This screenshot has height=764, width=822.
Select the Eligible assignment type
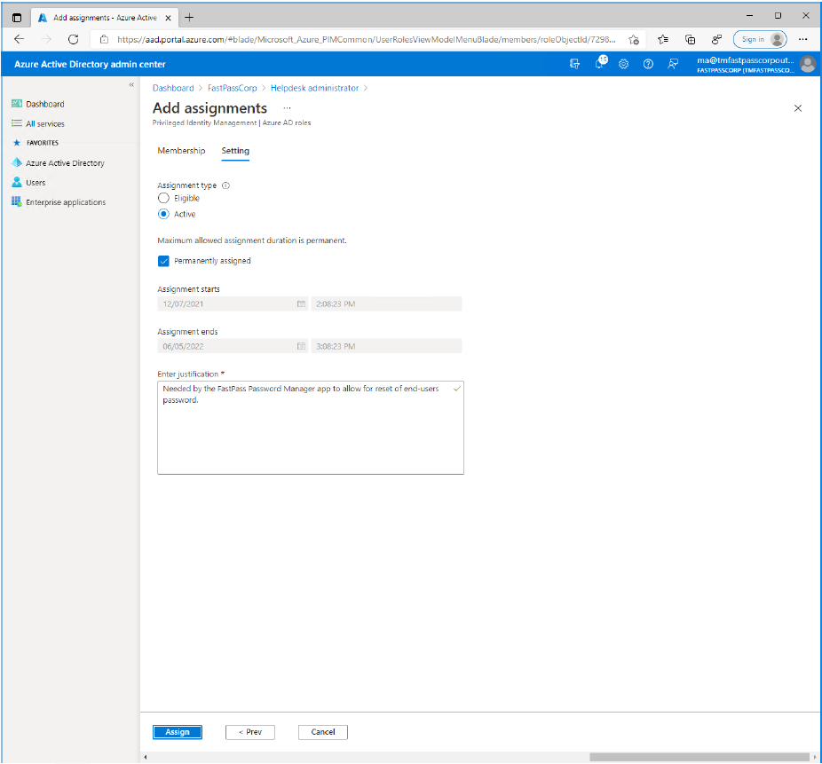coord(163,199)
